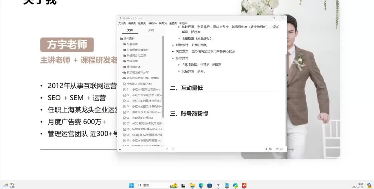Click the plus icon to add new file

point(120,149)
